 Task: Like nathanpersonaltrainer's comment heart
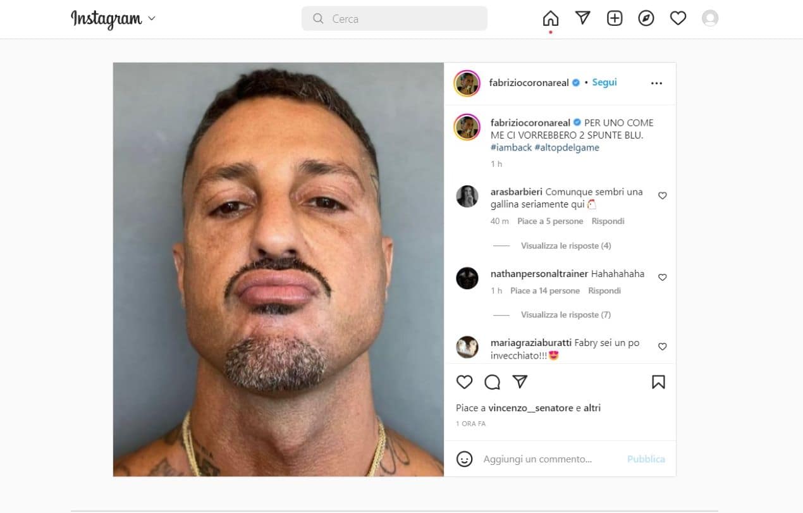point(663,277)
